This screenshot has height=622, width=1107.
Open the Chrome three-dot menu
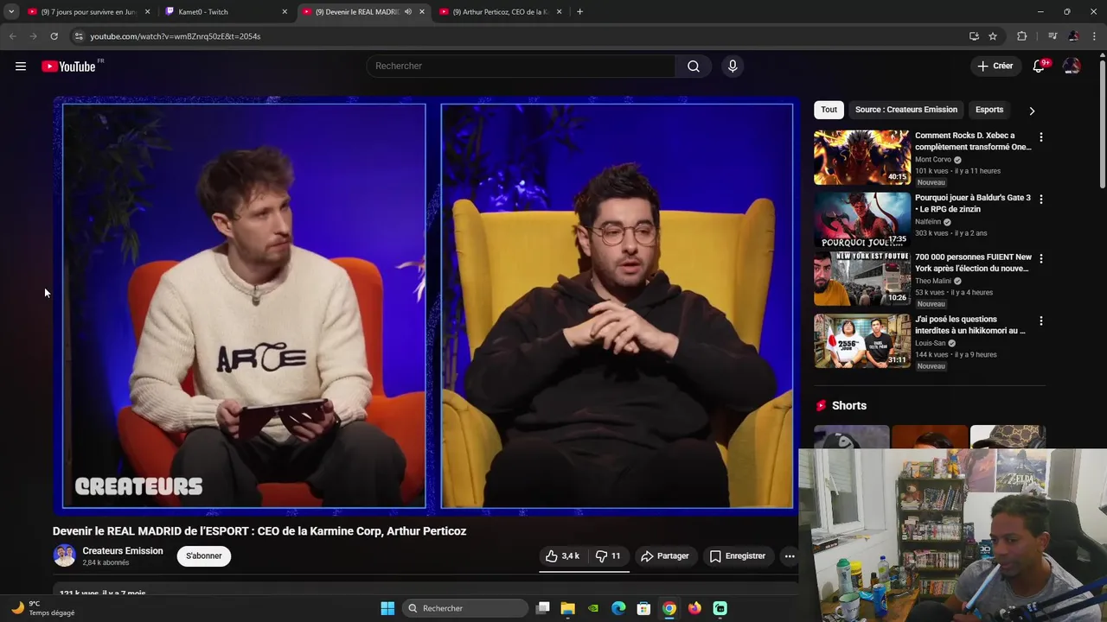[1095, 36]
